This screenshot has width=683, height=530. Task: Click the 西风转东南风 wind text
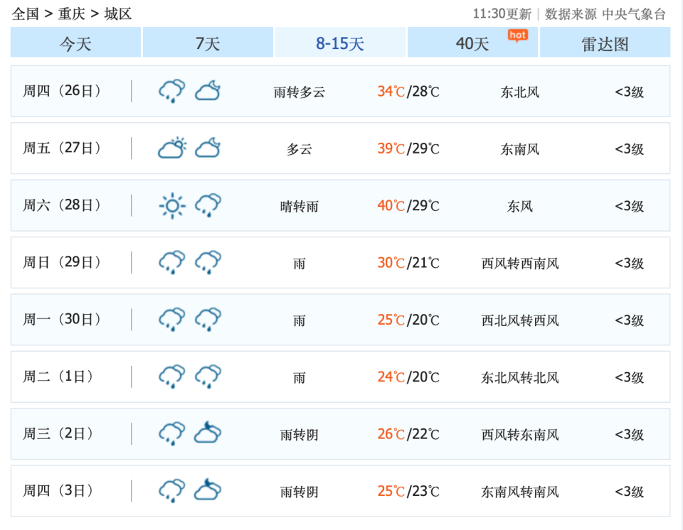[520, 435]
